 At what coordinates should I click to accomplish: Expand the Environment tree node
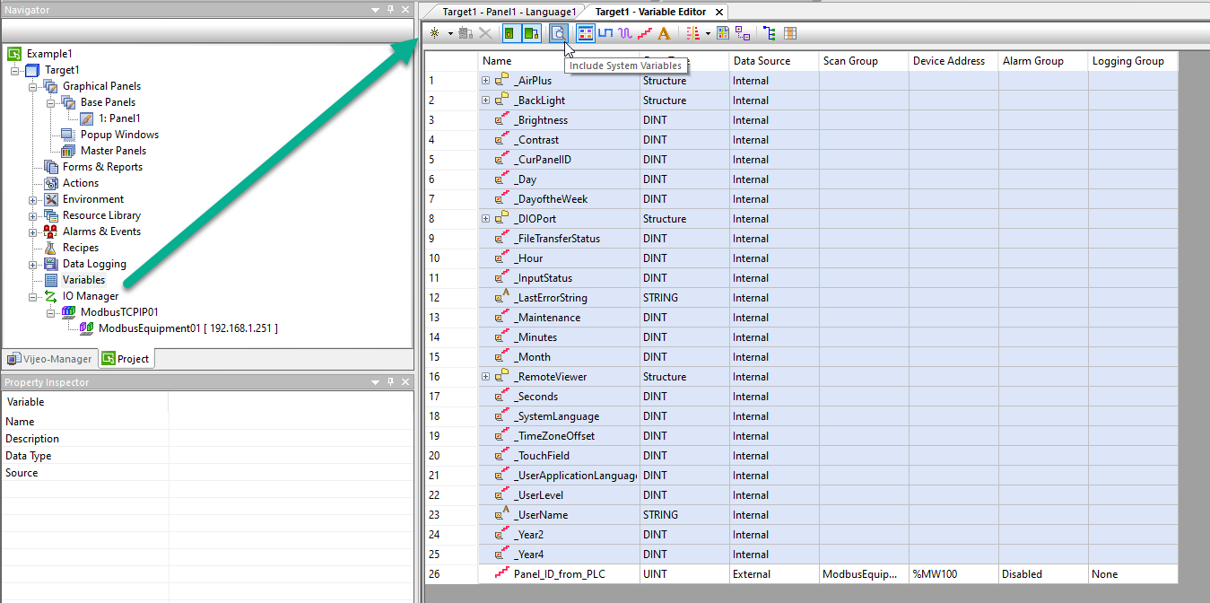pos(33,199)
